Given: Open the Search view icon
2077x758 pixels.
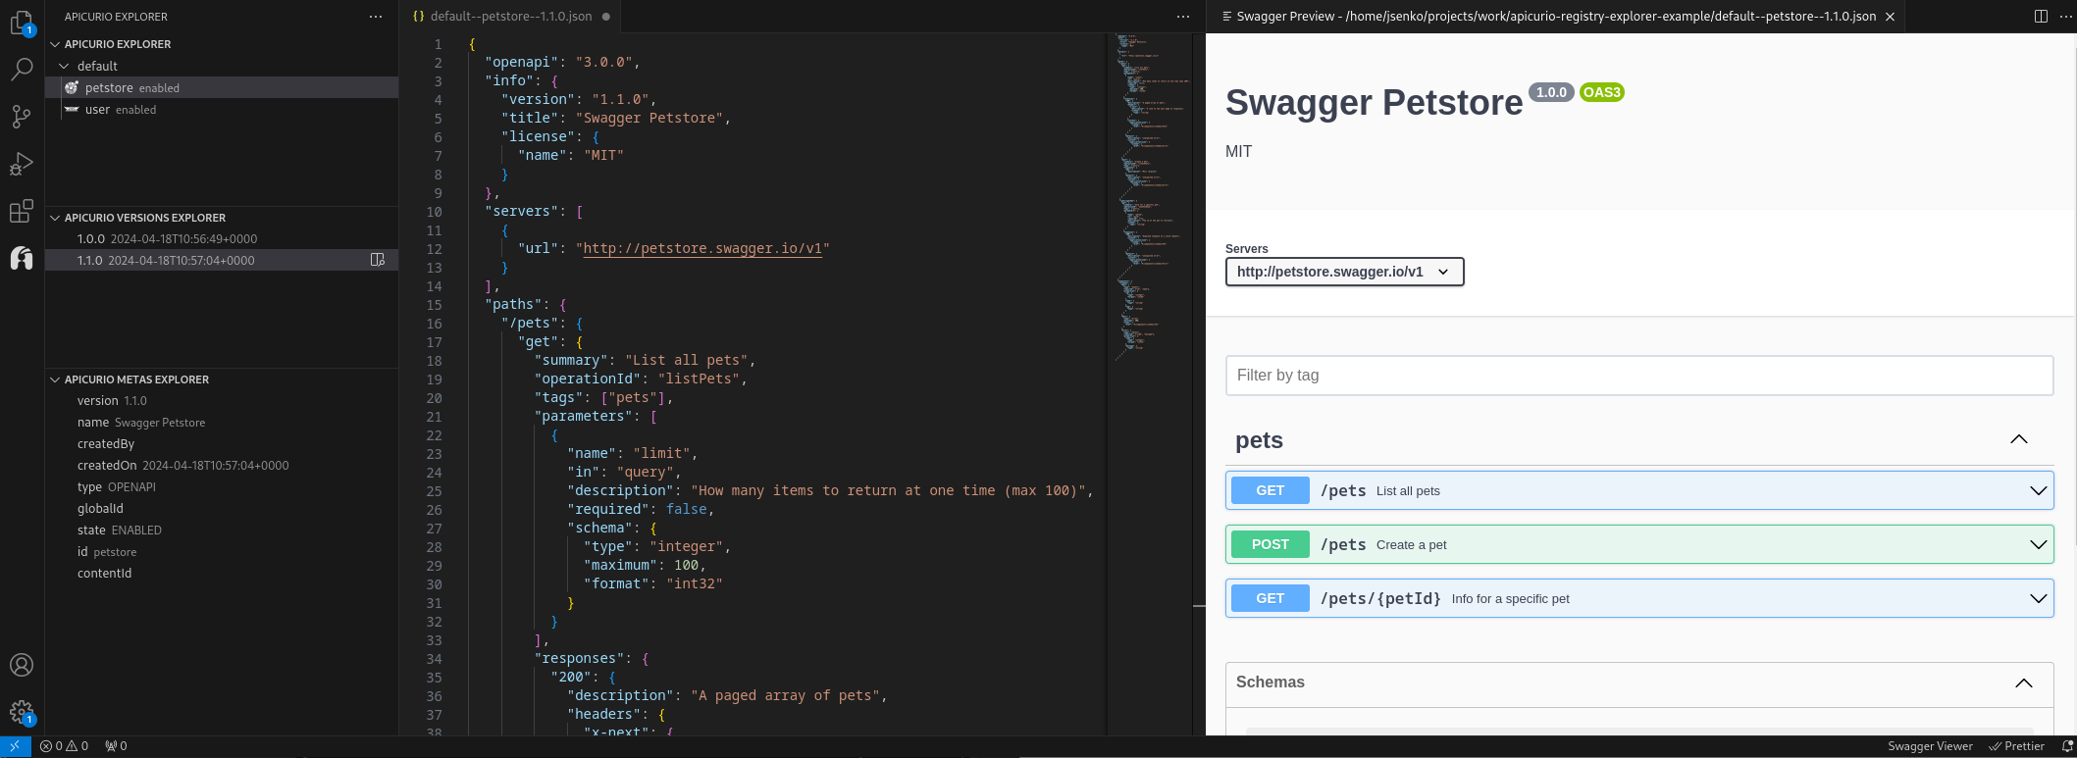Looking at the screenshot, I should point(22,69).
